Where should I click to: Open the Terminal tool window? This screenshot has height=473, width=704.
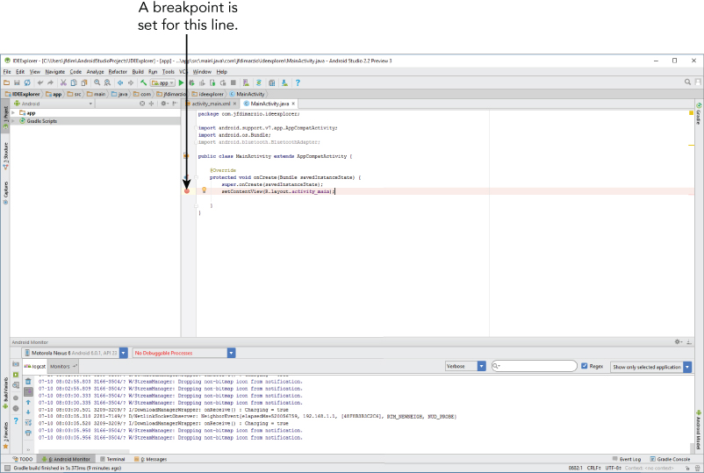[x=112, y=459]
